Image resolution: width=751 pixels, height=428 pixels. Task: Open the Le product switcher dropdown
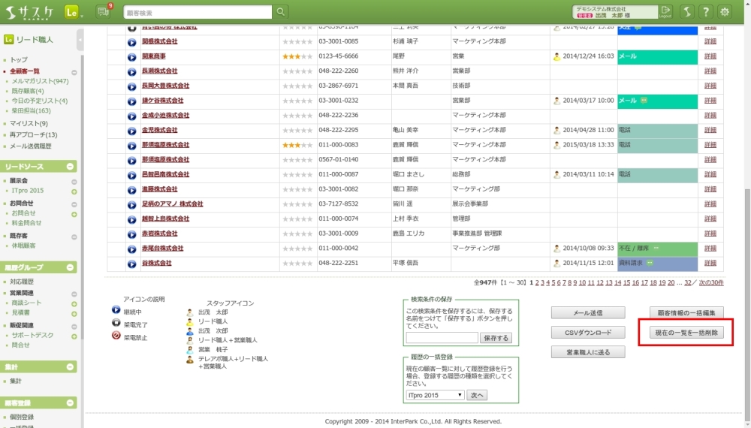point(73,12)
